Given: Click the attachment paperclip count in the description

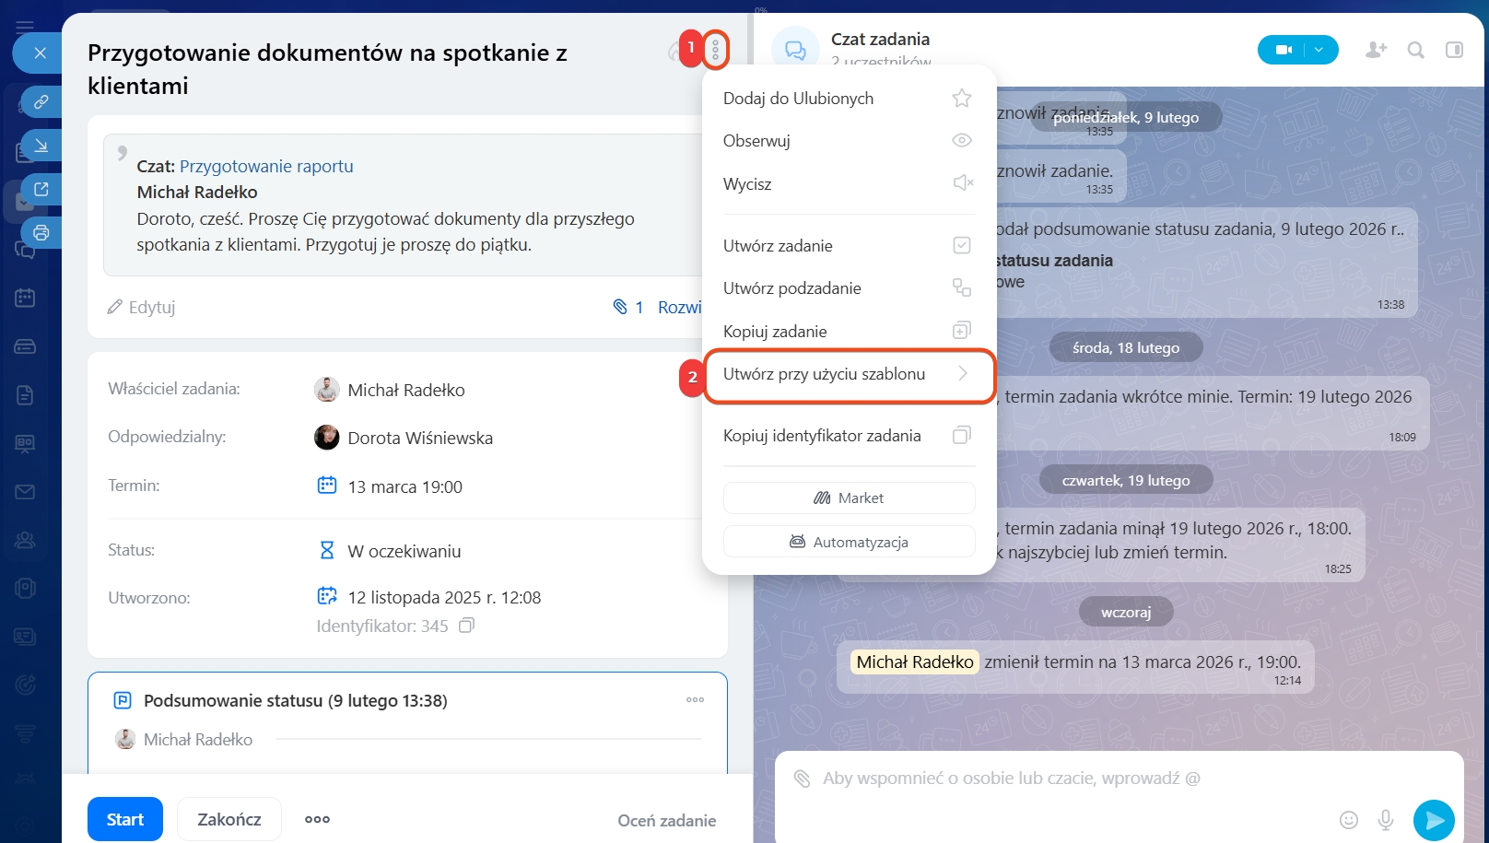Looking at the screenshot, I should [x=628, y=307].
